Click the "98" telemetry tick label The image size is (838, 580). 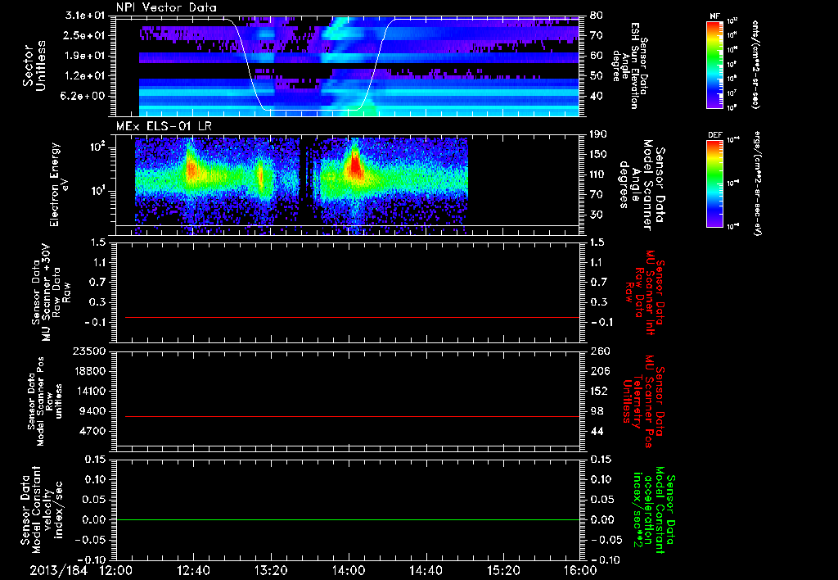(x=596, y=411)
